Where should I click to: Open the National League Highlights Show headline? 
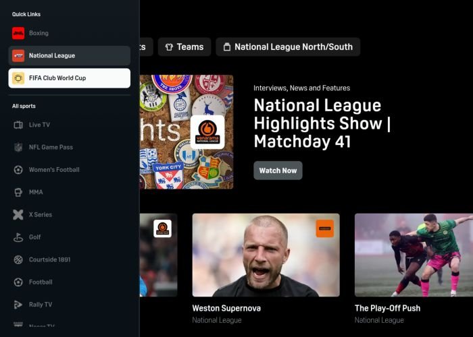(x=322, y=123)
